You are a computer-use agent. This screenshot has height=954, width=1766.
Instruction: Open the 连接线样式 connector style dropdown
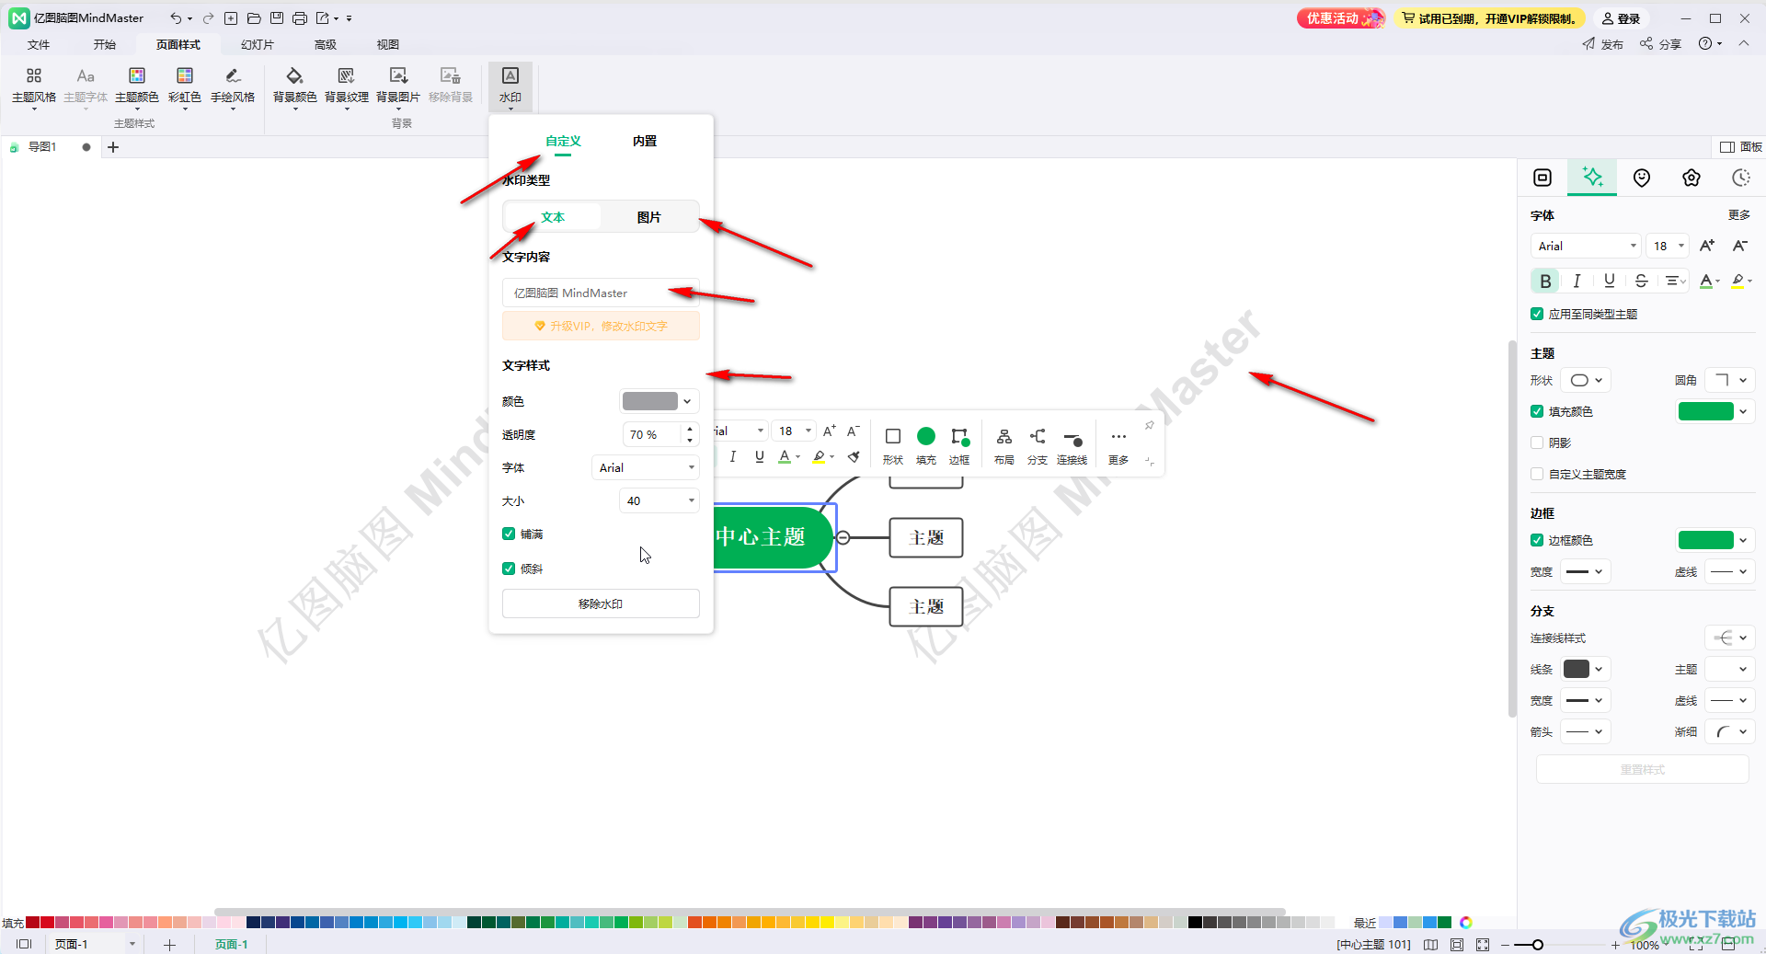tap(1730, 638)
